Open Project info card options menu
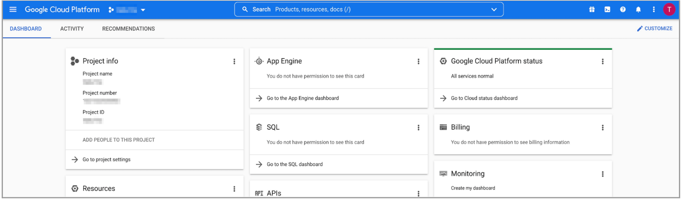 click(x=234, y=61)
